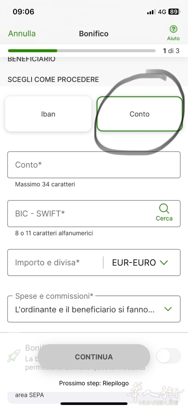Tap the rocket instant transfer icon
Viewport: 188px width, 409px height.
[x=13, y=355]
